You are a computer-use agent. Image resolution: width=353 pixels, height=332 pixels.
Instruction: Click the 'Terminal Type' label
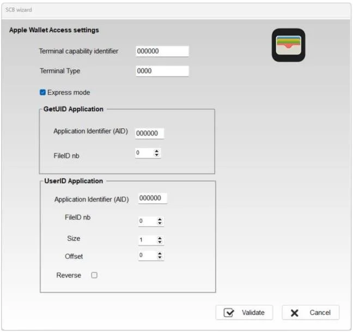(x=60, y=71)
